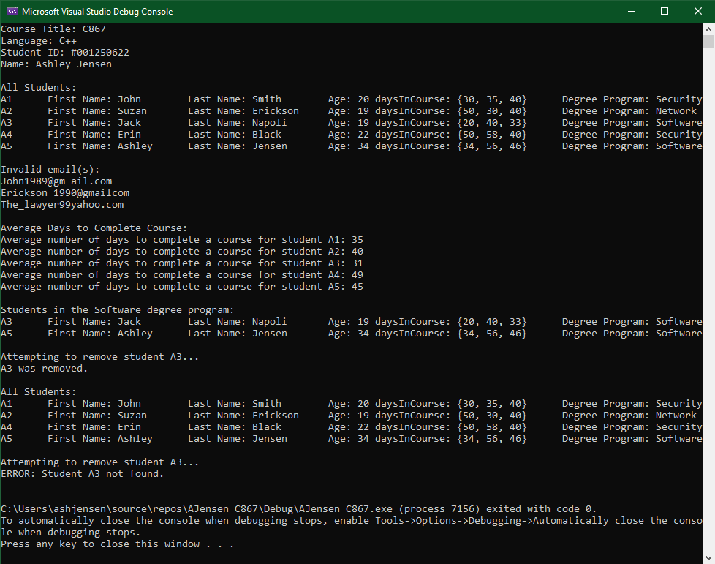Minimize the Debug Console window
This screenshot has width=715, height=564.
tap(631, 11)
